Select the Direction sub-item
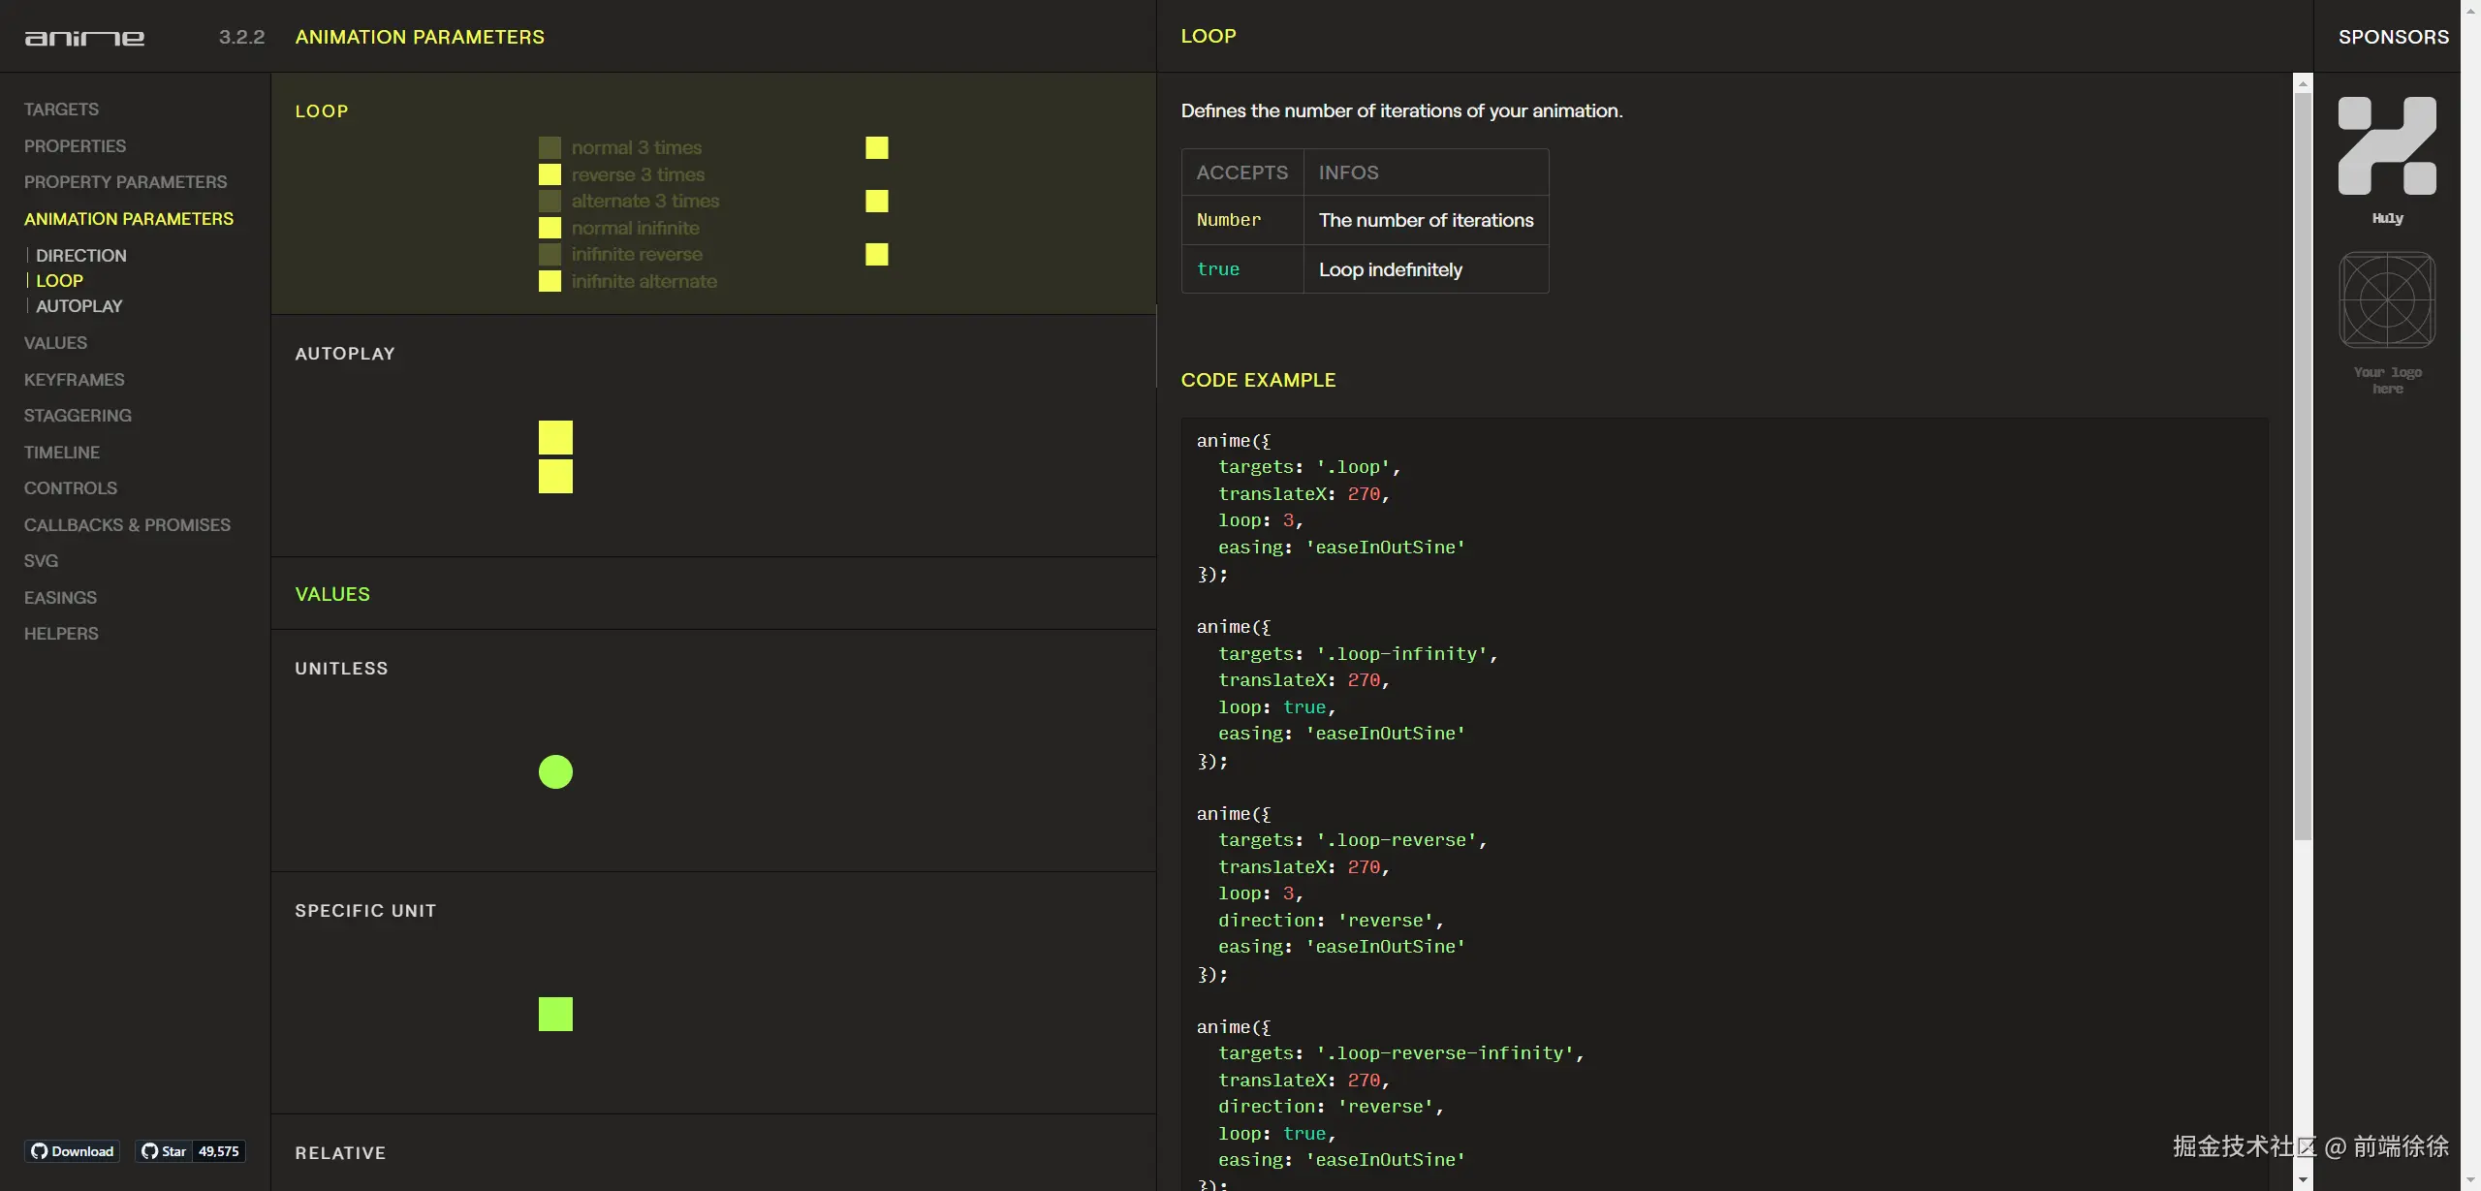Image resolution: width=2481 pixels, height=1191 pixels. (x=81, y=256)
